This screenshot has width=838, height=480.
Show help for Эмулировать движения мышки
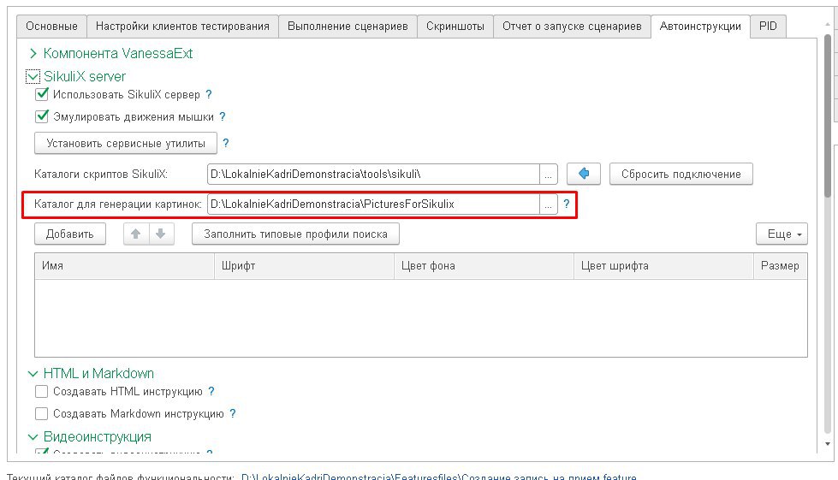[223, 116]
